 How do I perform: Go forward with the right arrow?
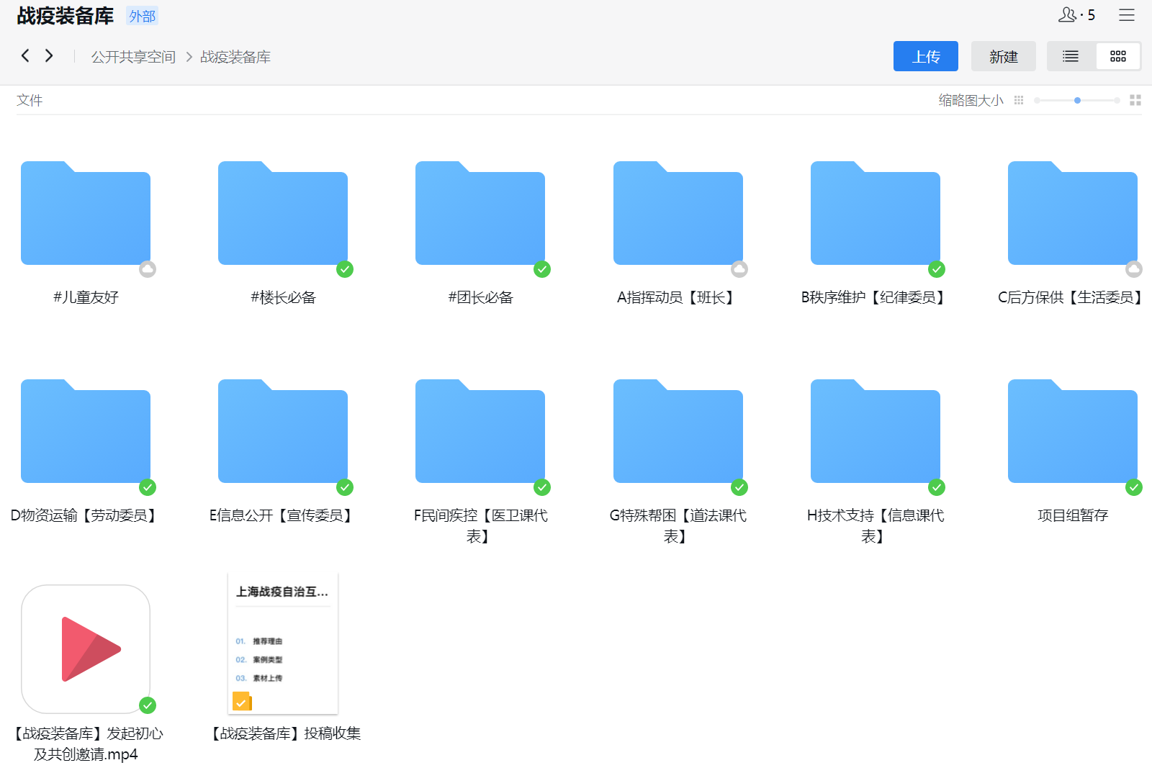tap(49, 55)
